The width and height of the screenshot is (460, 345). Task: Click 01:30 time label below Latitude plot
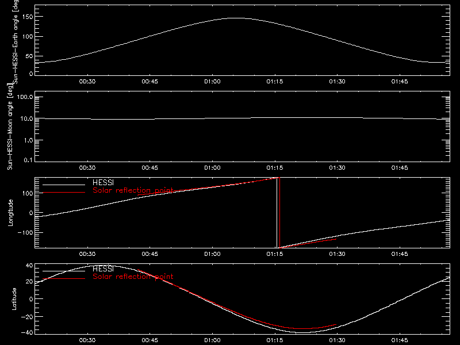[338, 340]
